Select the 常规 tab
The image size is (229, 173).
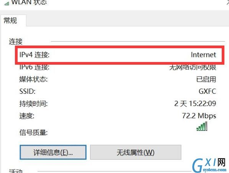tap(10, 20)
